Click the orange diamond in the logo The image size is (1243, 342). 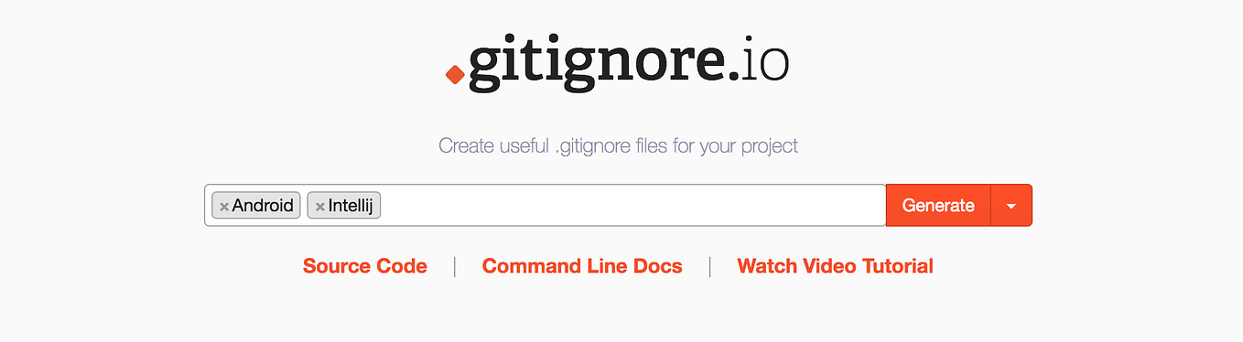tap(455, 74)
